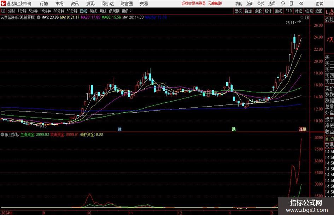Click the 标记 mark button
The image size is (334, 215).
tap(298, 11)
